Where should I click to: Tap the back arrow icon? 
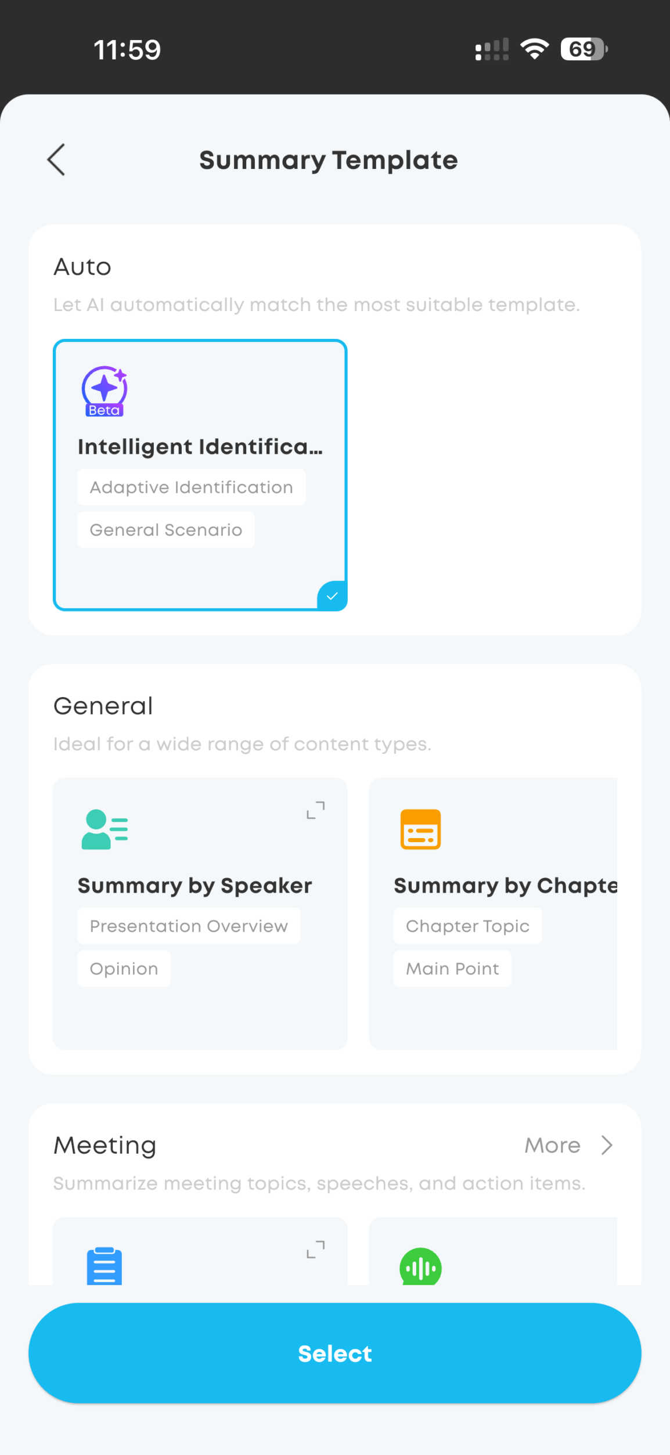(56, 160)
